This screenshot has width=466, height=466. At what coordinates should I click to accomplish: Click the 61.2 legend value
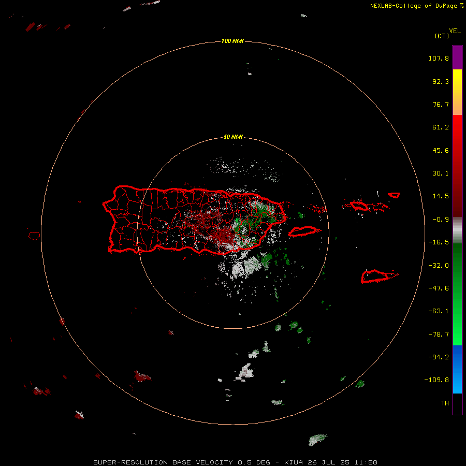441,127
